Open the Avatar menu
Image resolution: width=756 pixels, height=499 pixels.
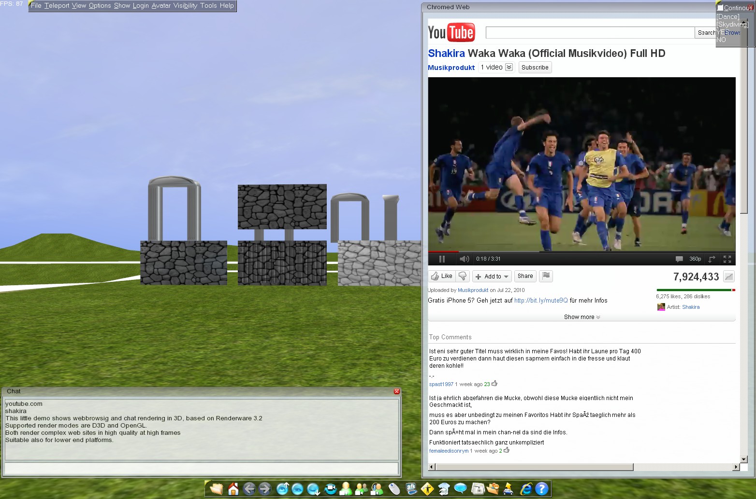coord(161,6)
